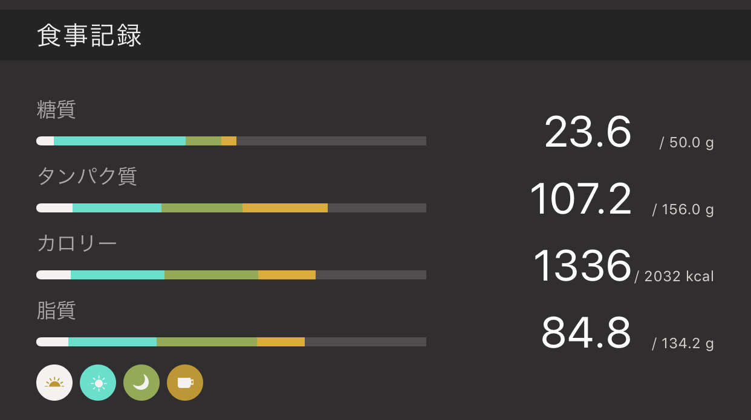Click the teal sun lunch icon
This screenshot has width=751, height=420.
[98, 383]
